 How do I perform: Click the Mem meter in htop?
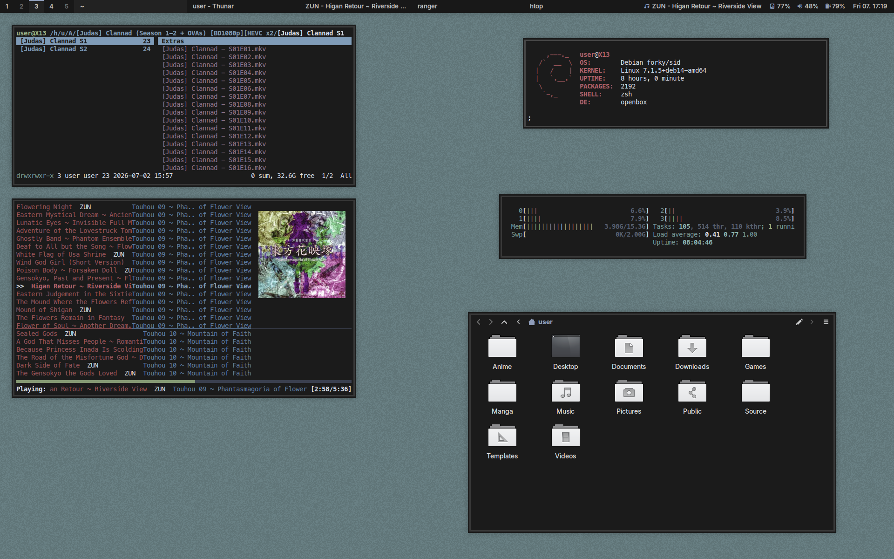(580, 226)
